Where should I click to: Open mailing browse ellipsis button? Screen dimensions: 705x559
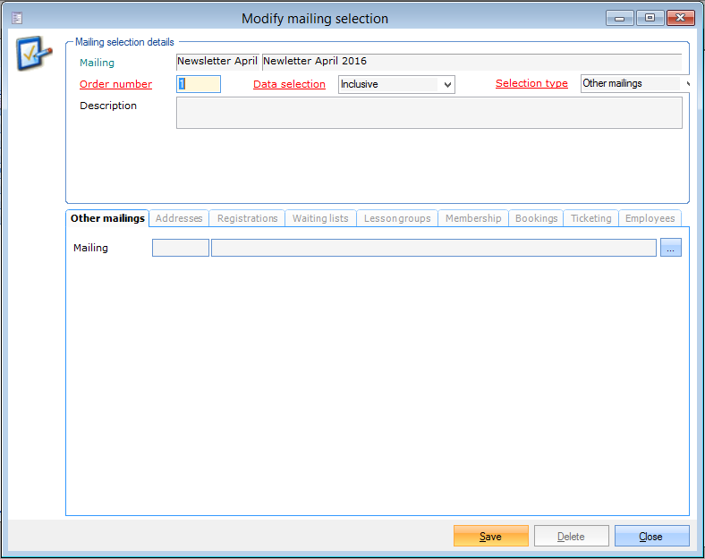click(x=671, y=248)
